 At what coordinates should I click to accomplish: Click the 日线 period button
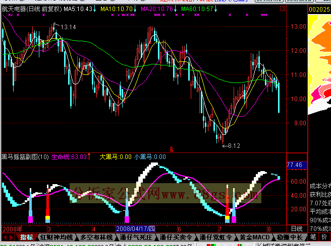[297, 229]
